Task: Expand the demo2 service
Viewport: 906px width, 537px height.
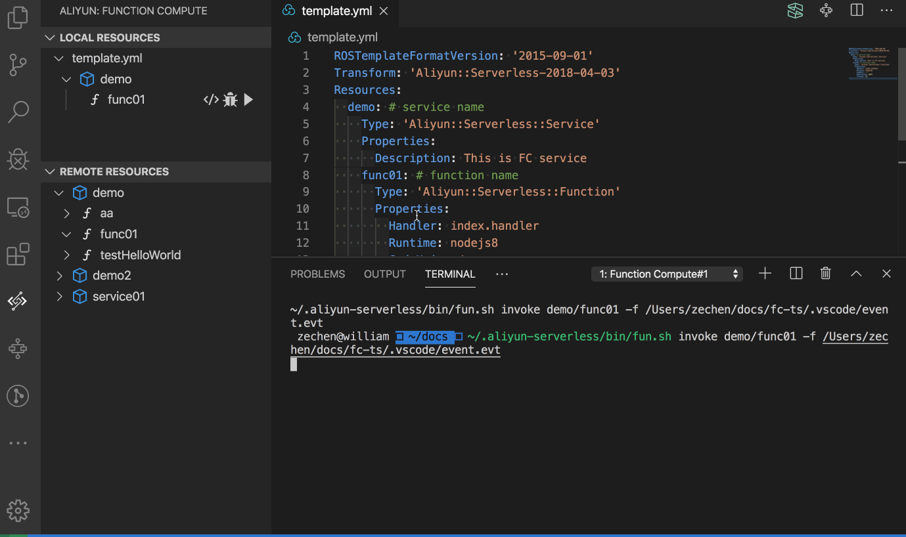Action: pos(59,276)
